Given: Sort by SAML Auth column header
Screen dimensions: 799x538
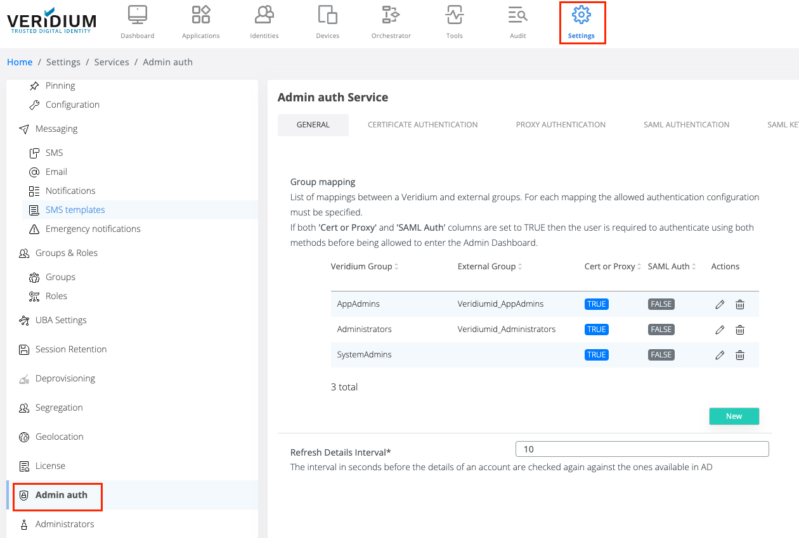Looking at the screenshot, I should click(672, 267).
